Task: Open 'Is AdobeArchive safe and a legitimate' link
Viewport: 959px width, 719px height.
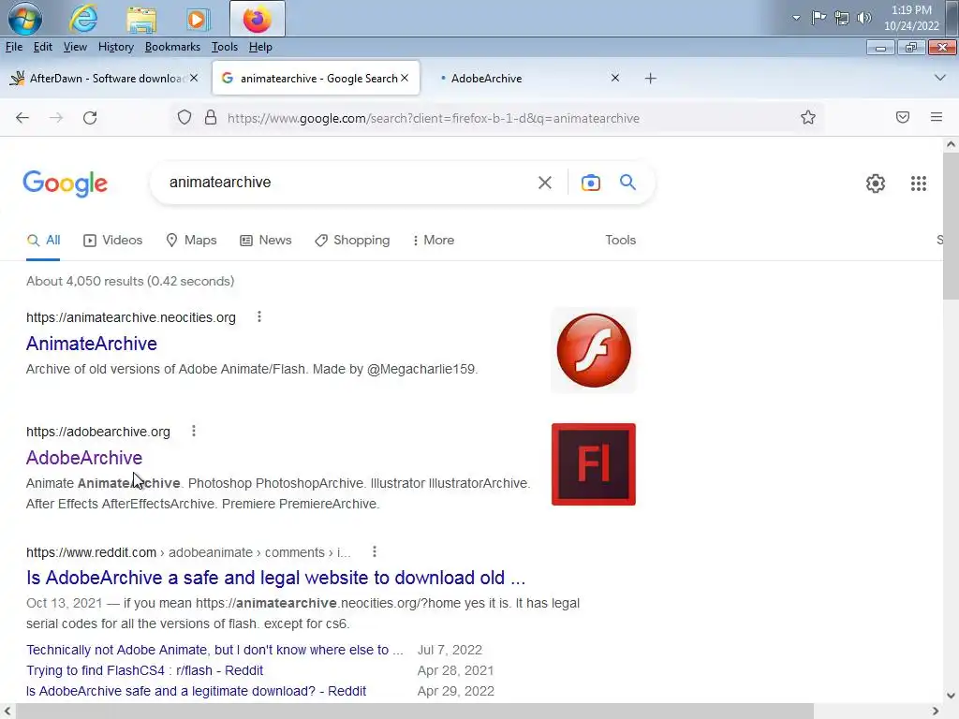Action: pos(197,692)
